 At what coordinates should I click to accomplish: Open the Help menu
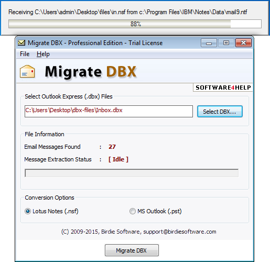click(x=43, y=54)
